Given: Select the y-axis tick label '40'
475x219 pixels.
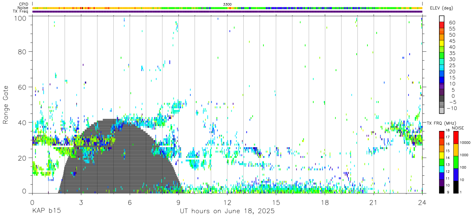Looking at the screenshot, I should (x=22, y=122).
